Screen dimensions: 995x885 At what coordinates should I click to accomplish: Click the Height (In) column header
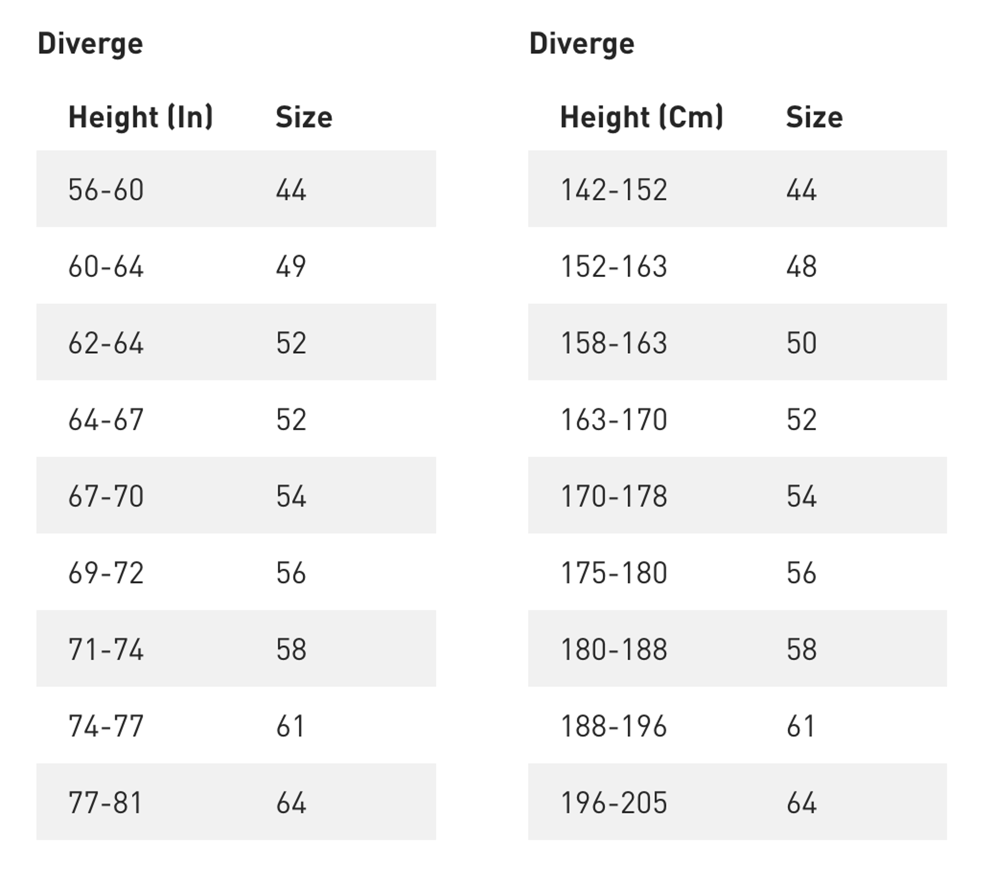coord(140,117)
